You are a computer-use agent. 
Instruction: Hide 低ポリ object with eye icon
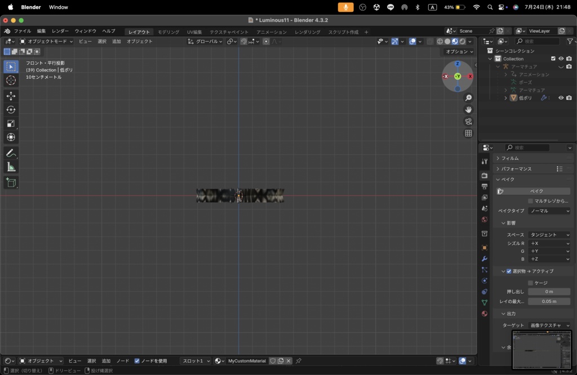pyautogui.click(x=561, y=98)
